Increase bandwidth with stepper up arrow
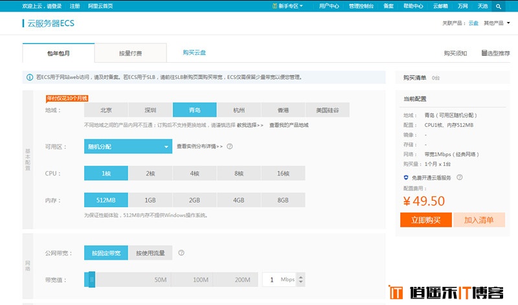The height and width of the screenshot is (305, 518). [300, 277]
